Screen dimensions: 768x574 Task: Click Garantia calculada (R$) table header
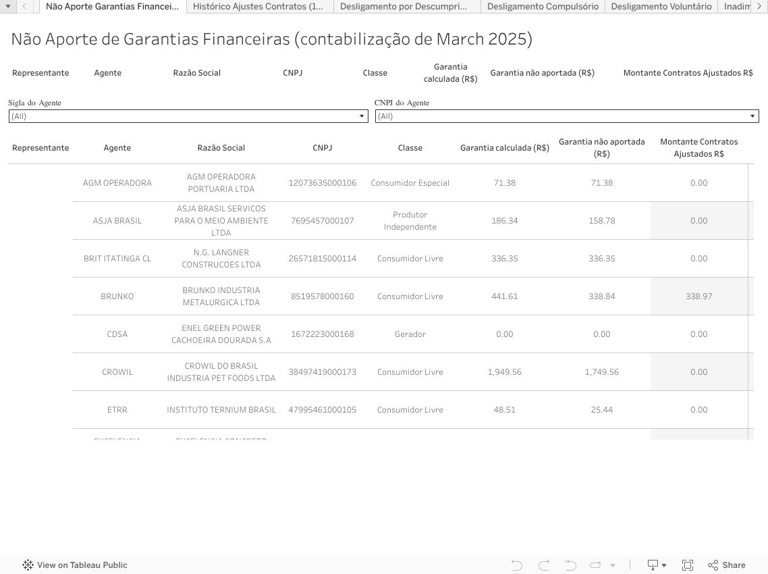click(x=505, y=147)
